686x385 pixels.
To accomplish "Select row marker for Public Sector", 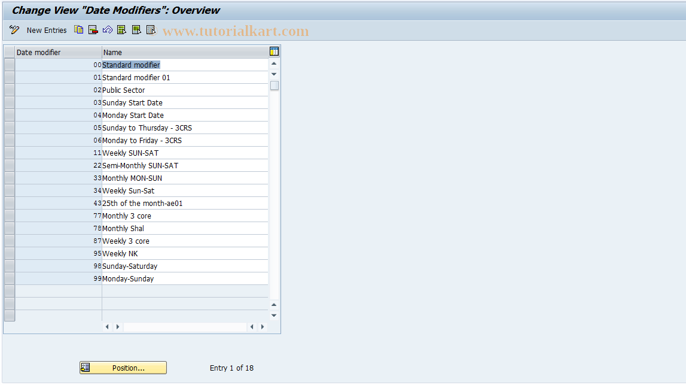I will coord(10,90).
